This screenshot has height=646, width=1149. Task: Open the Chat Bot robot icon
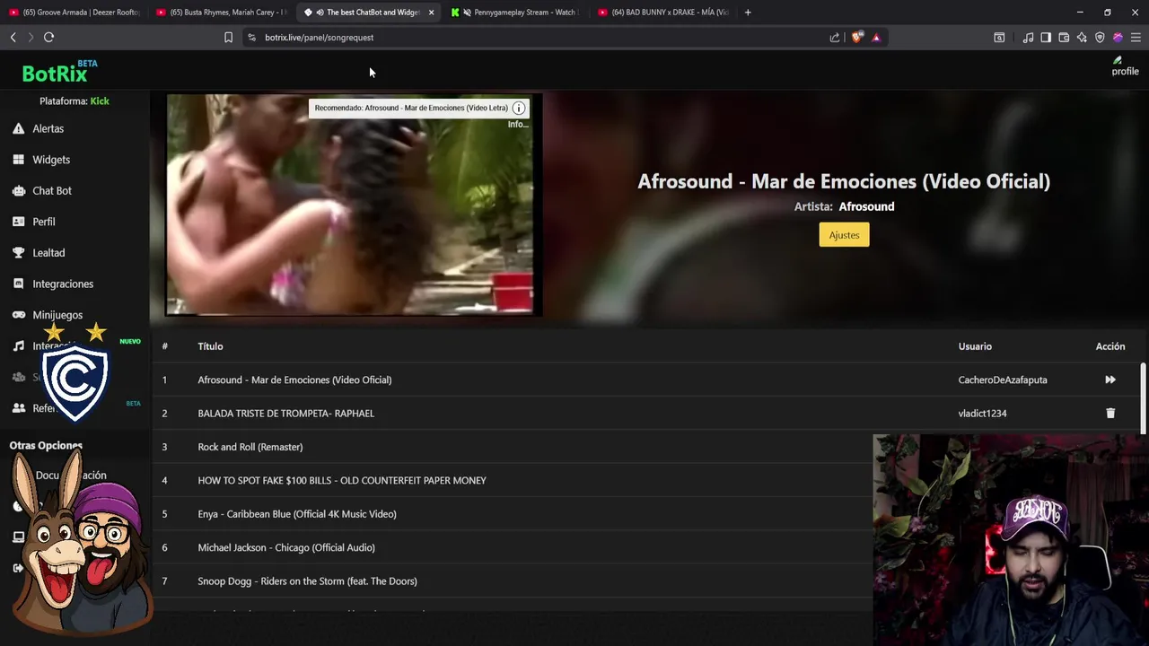click(x=18, y=190)
